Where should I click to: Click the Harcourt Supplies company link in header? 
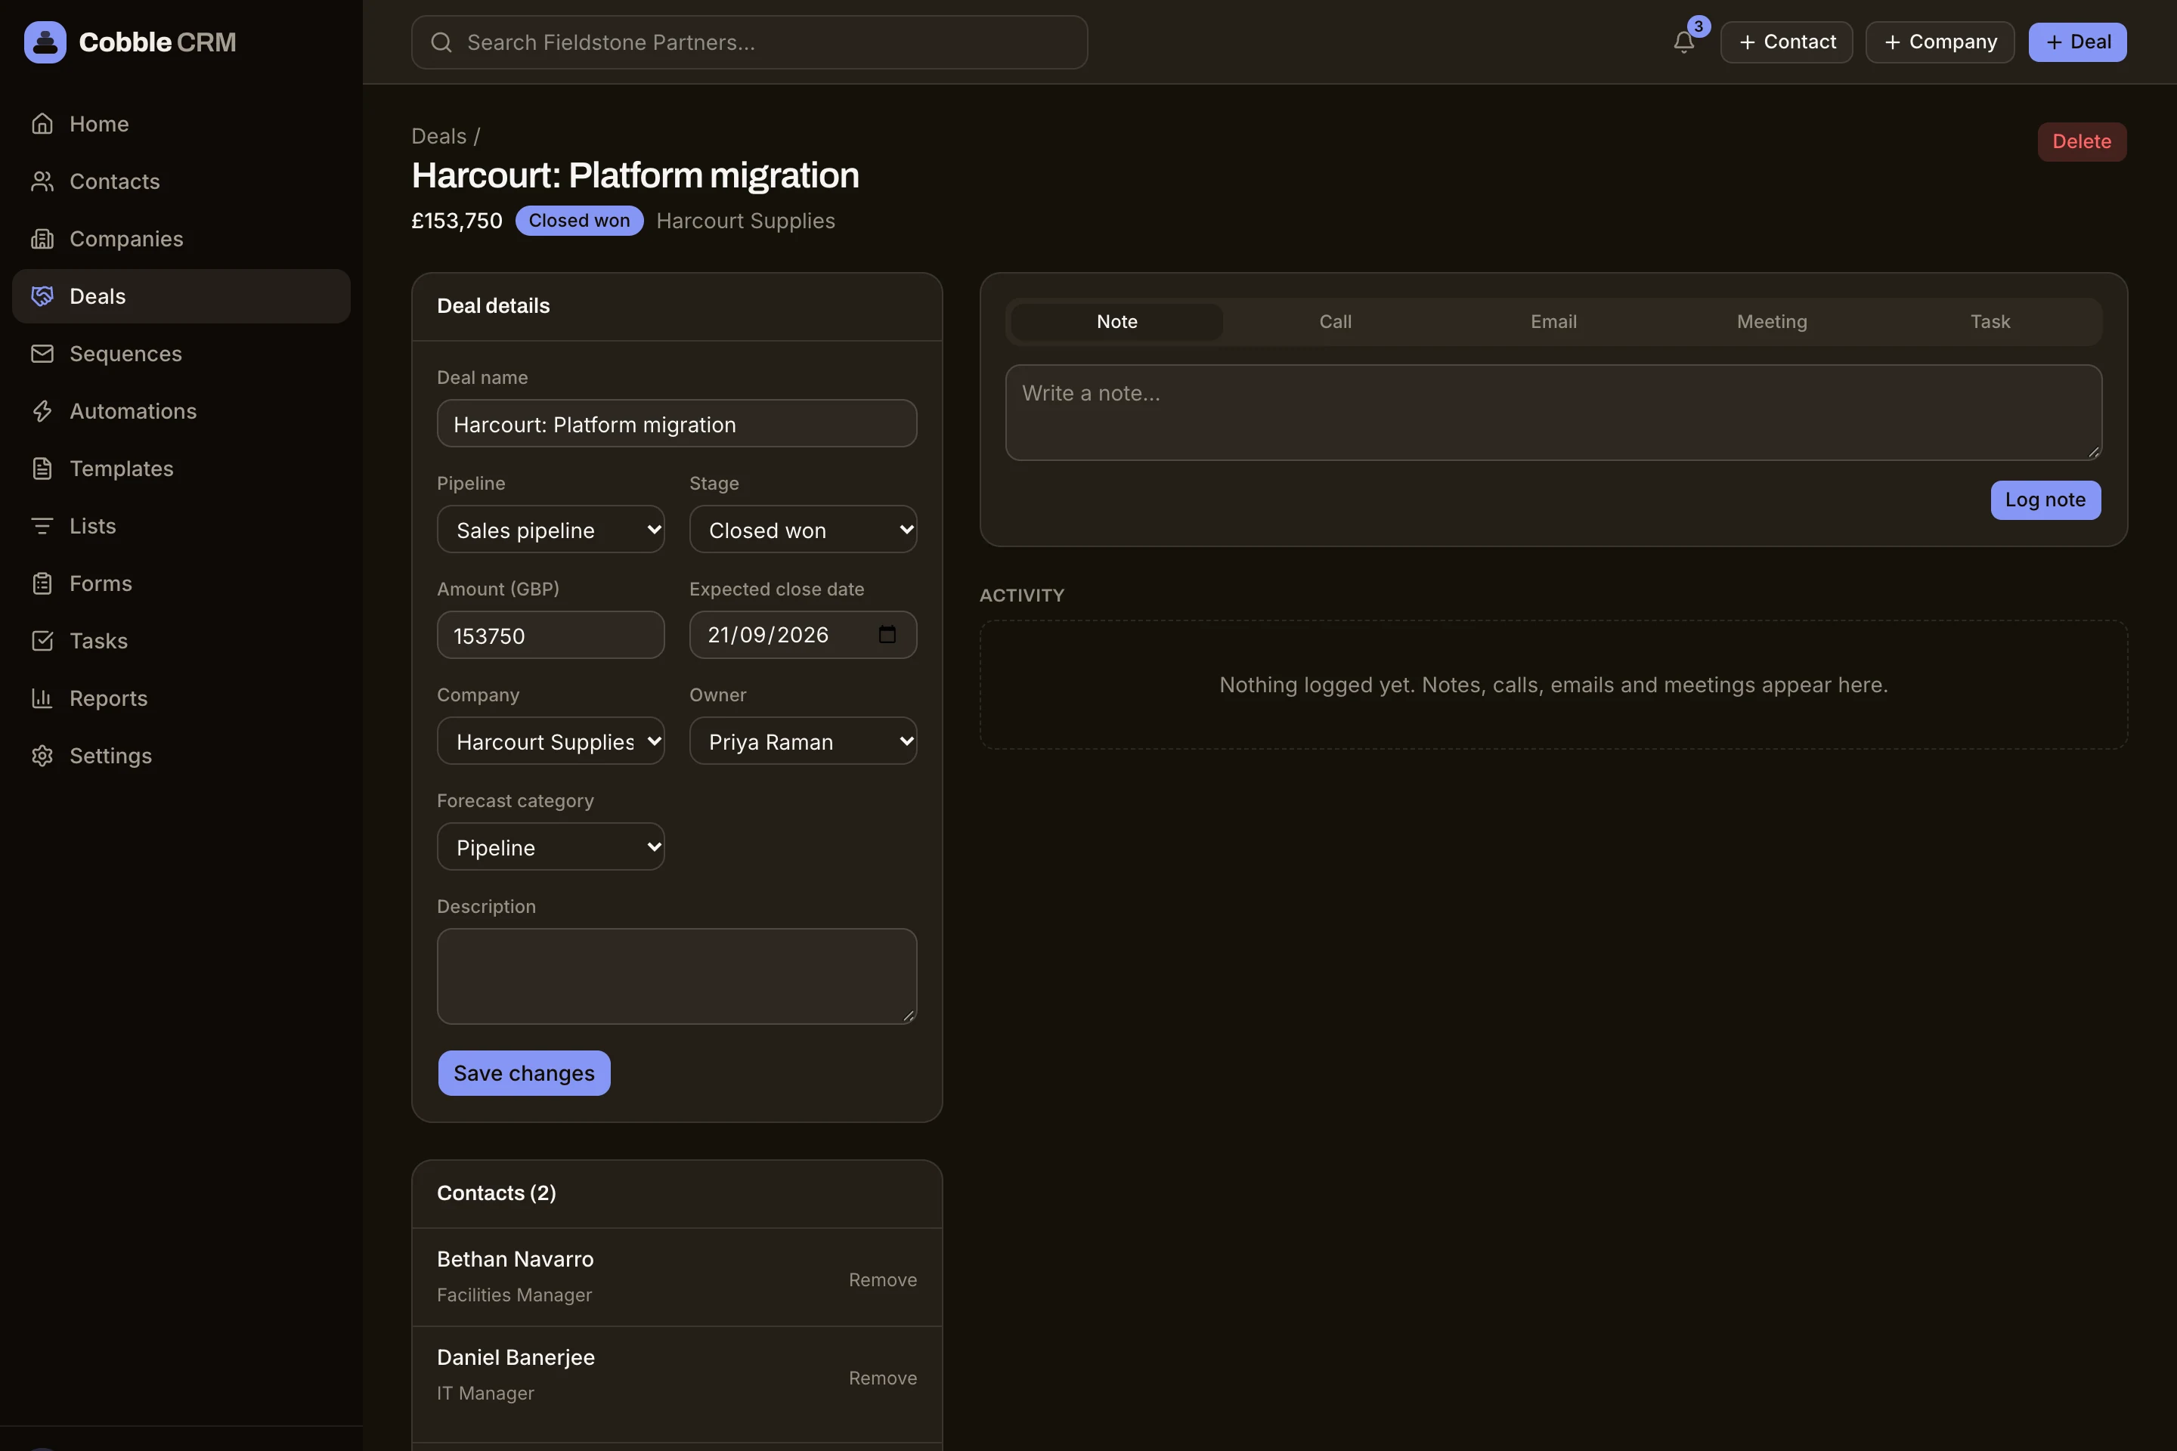[x=745, y=221]
